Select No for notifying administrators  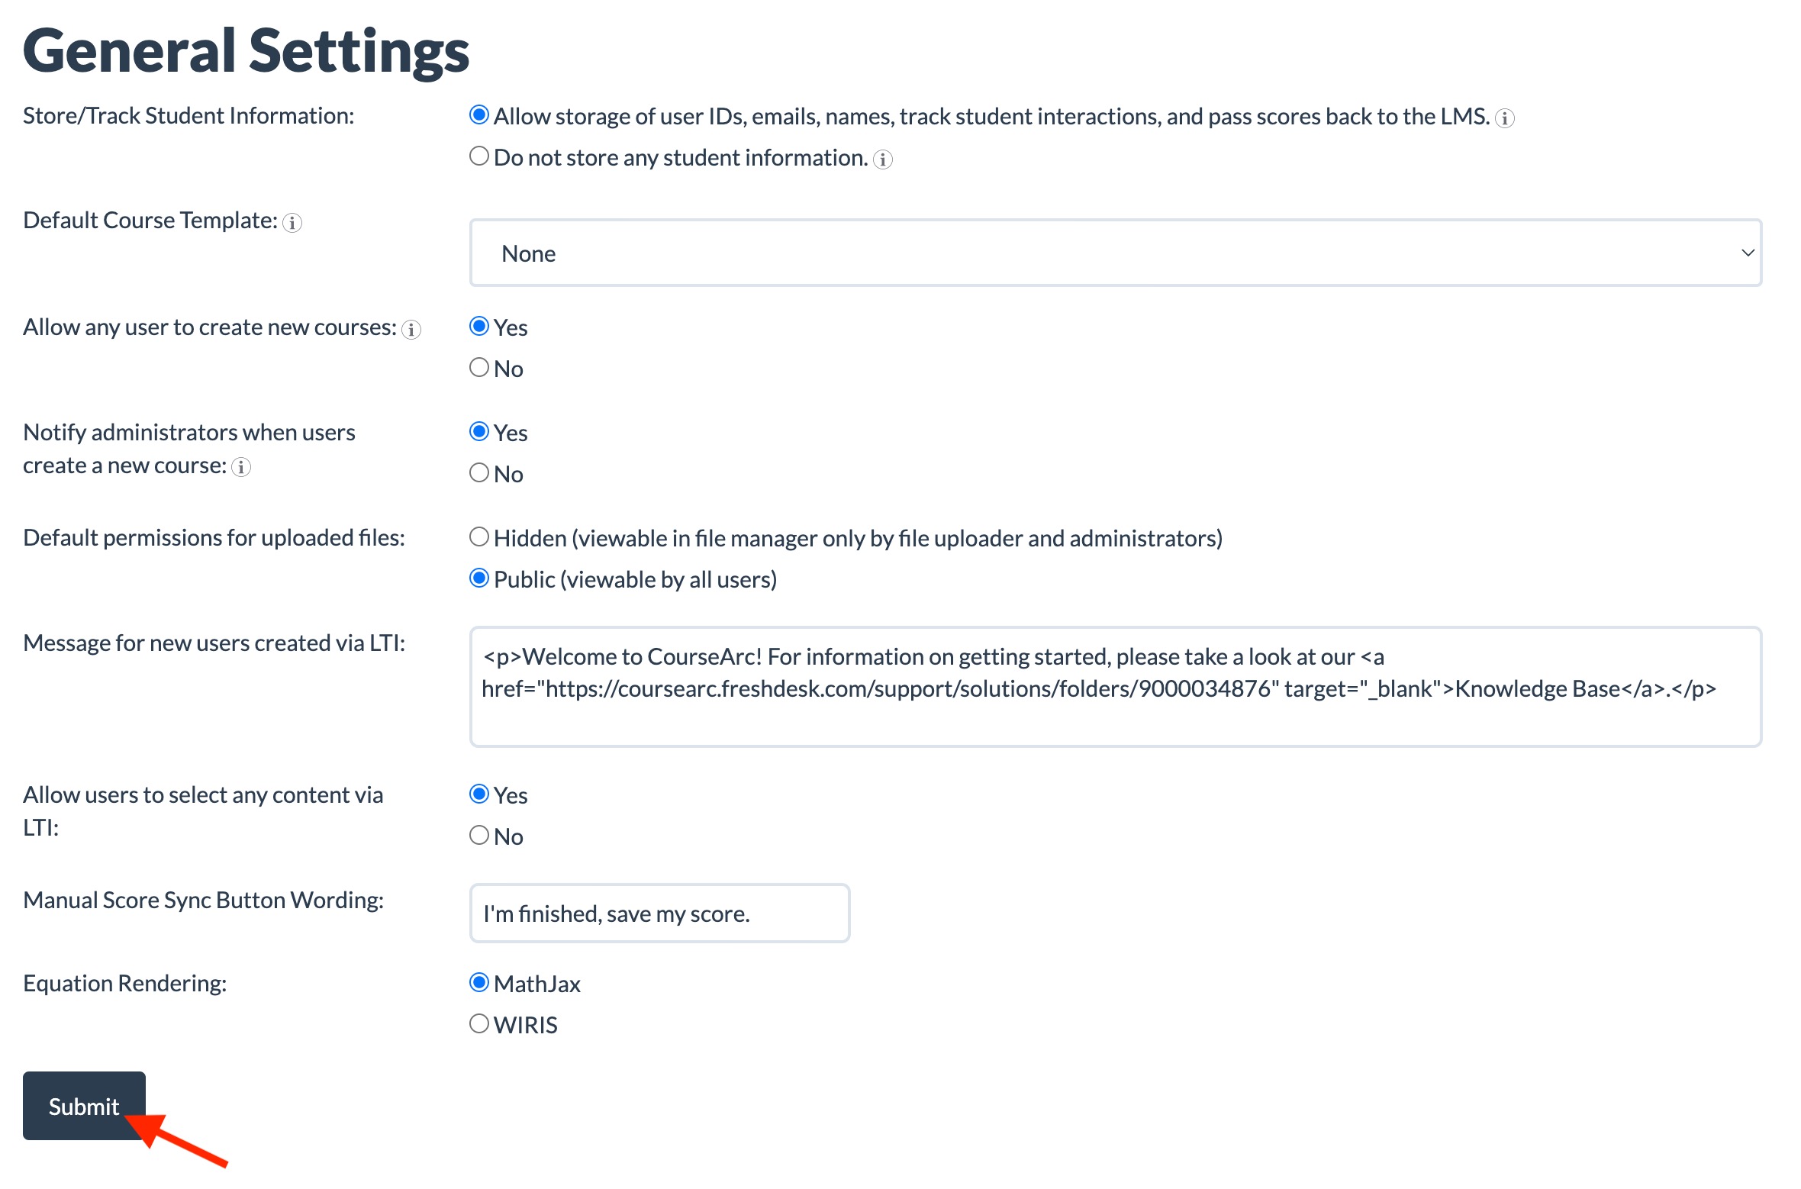pyautogui.click(x=479, y=473)
